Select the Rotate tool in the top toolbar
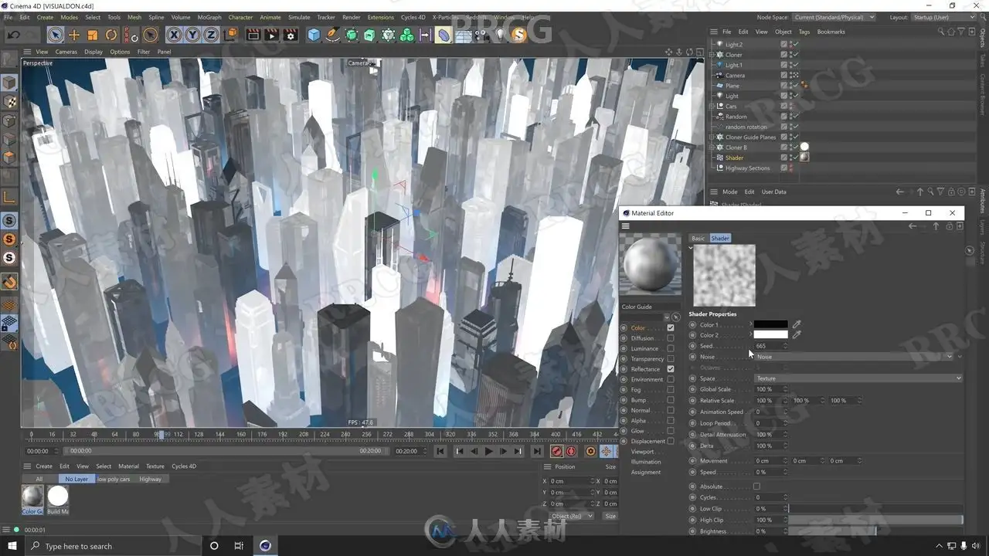Screen dimensions: 989x556 (111, 35)
